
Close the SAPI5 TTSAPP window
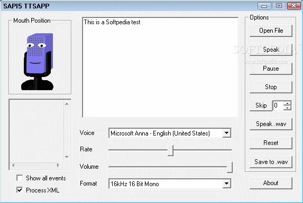(293, 6)
